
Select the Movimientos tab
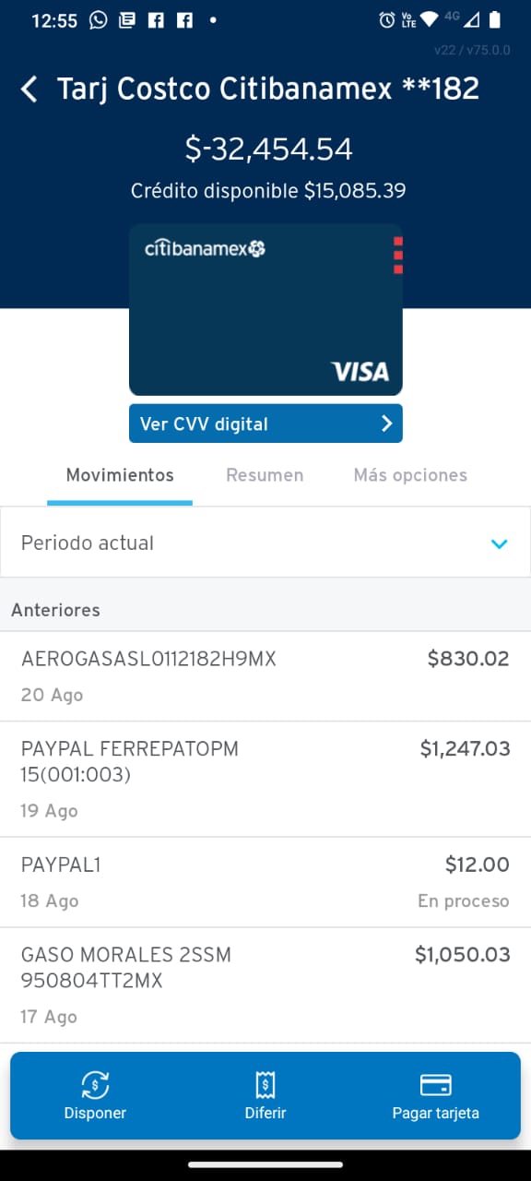pos(120,475)
